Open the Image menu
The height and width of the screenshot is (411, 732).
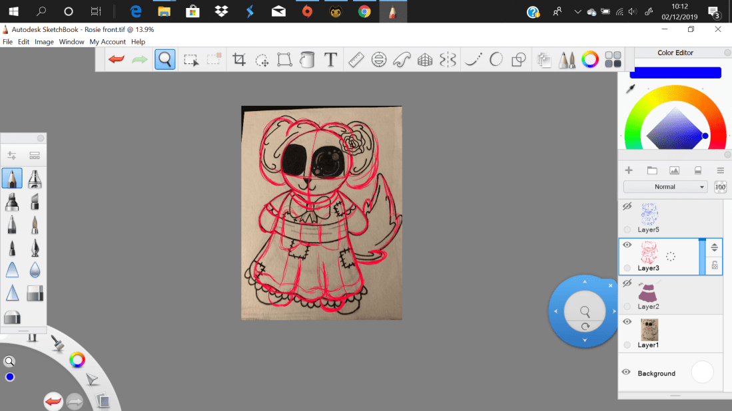click(44, 41)
